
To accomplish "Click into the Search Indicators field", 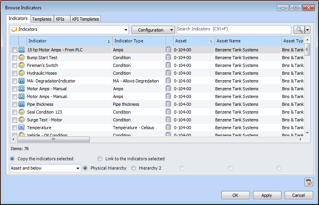I will pyautogui.click(x=234, y=30).
